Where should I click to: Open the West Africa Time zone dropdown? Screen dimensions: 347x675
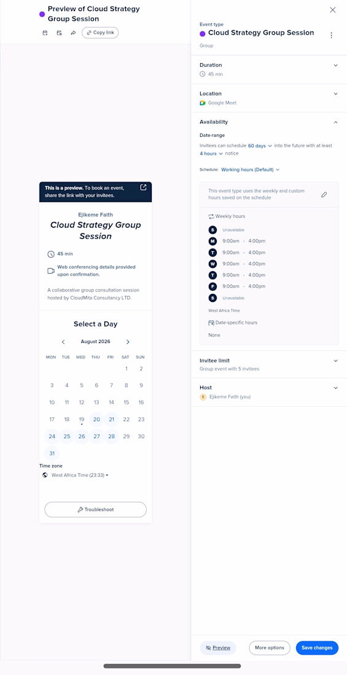click(x=80, y=475)
